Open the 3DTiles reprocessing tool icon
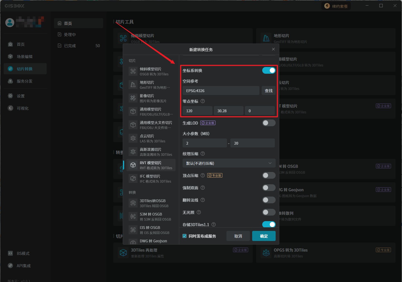This screenshot has width=402, height=282. pos(123,253)
